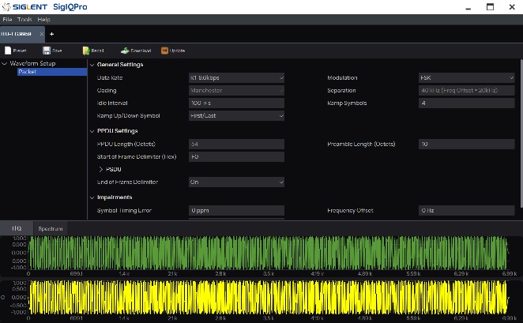Image resolution: width=523 pixels, height=323 pixels.
Task: Click the Preamble Length input field
Action: click(x=466, y=145)
